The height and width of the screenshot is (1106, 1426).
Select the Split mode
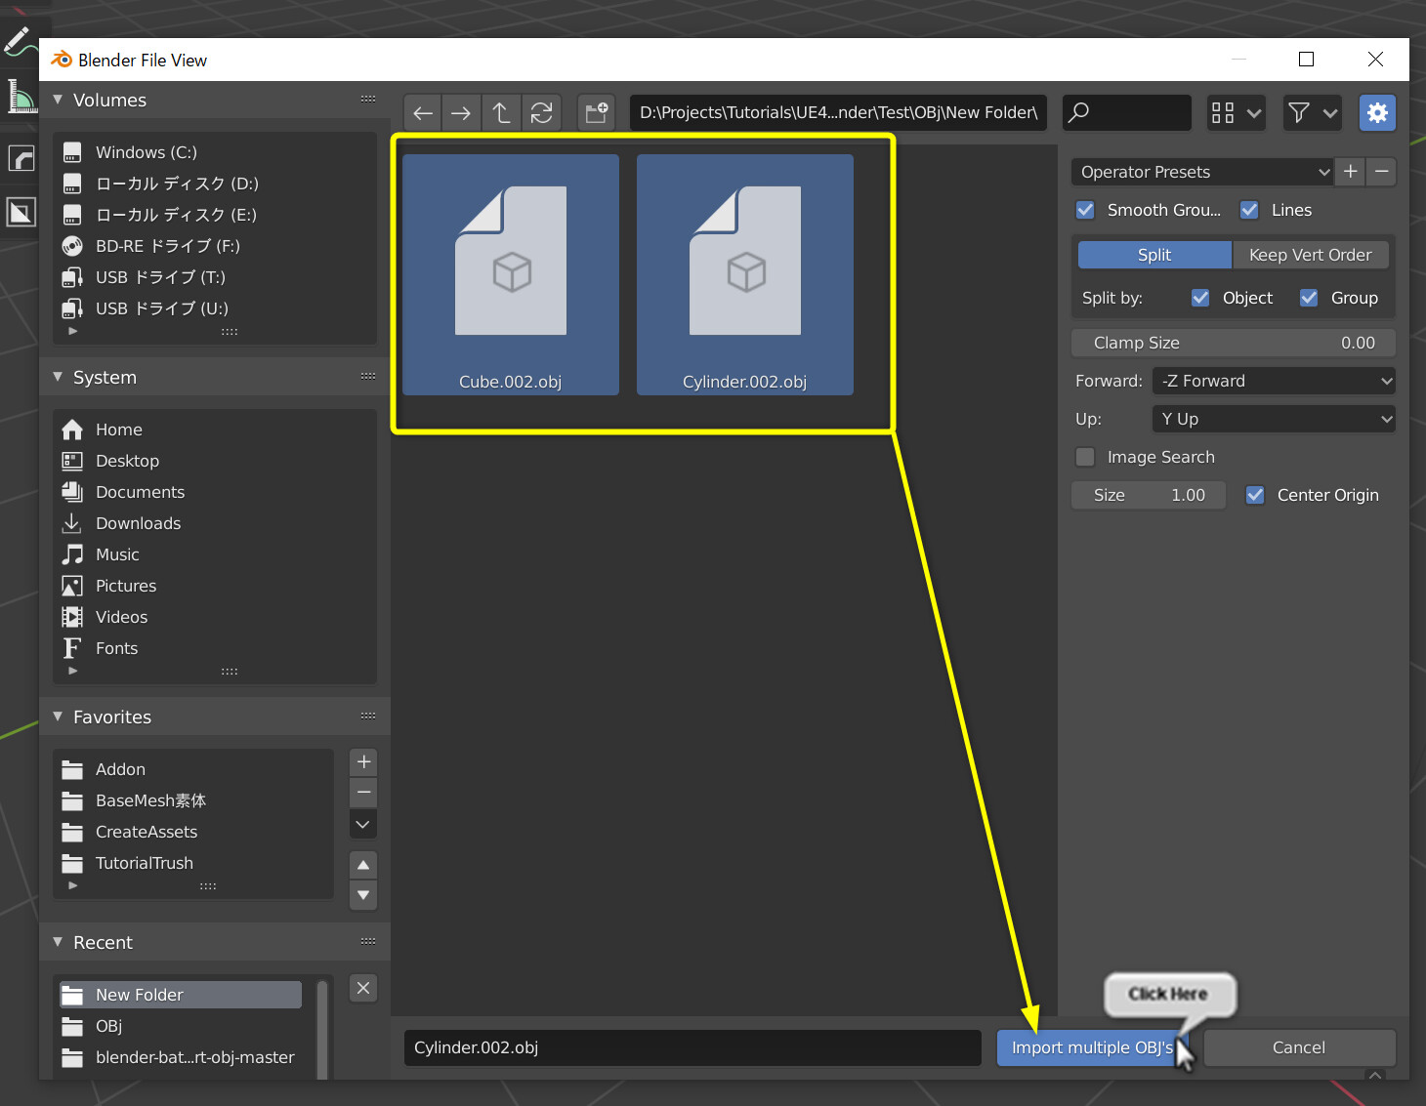[1154, 255]
